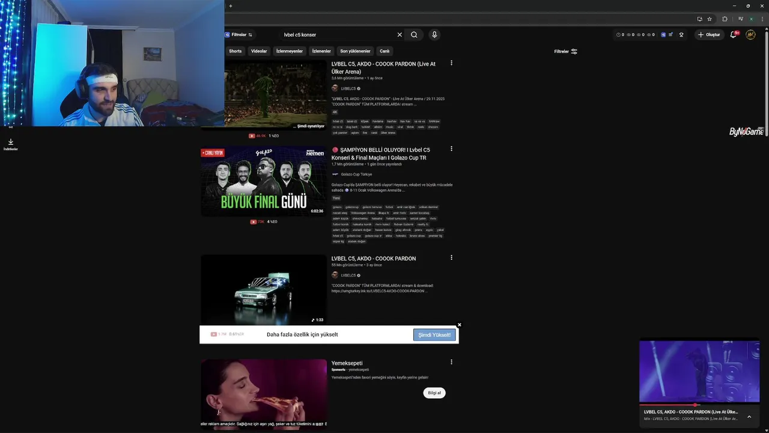Close the upgrade banner

pyautogui.click(x=459, y=325)
